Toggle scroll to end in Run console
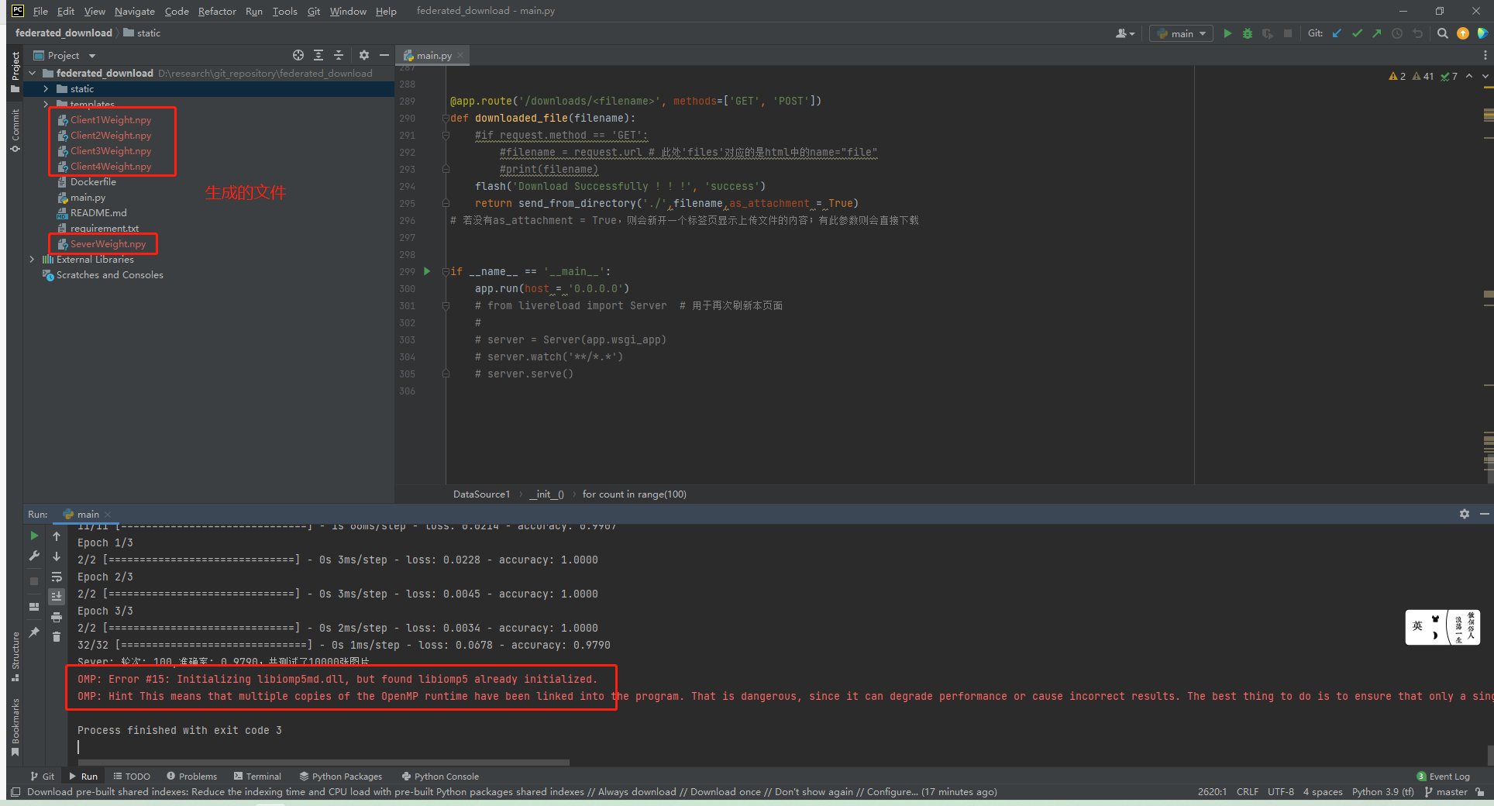The image size is (1494, 806). coord(57,596)
